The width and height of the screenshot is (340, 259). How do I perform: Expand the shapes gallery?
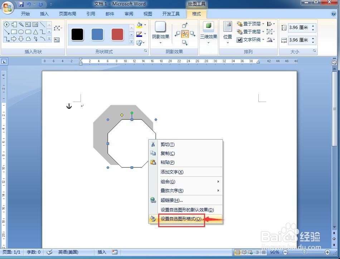(x=49, y=39)
